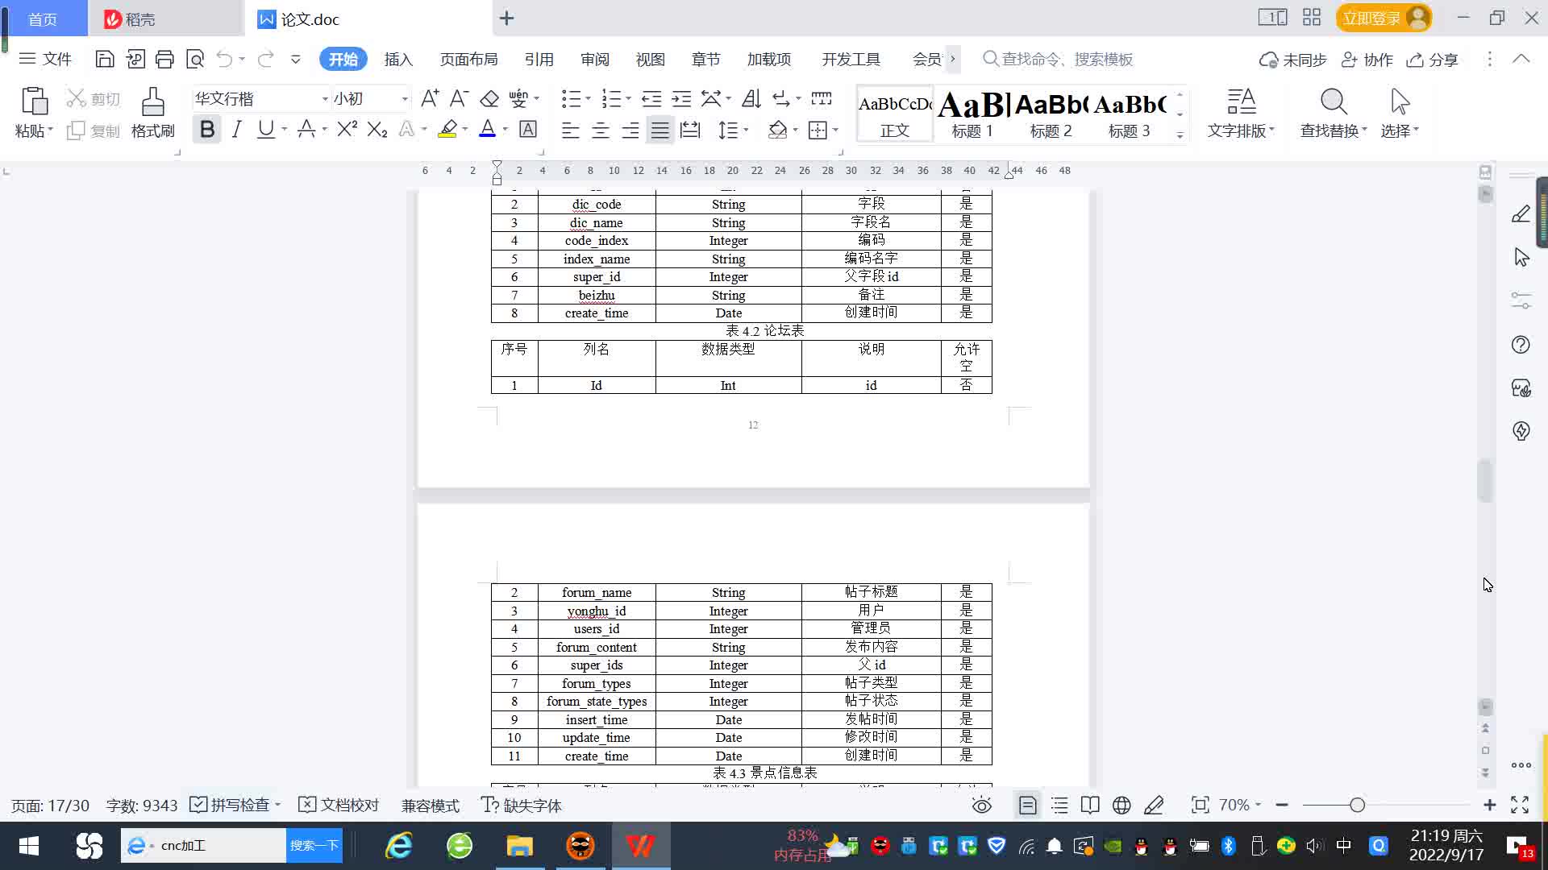Expand the styles gallery list

point(1180,135)
